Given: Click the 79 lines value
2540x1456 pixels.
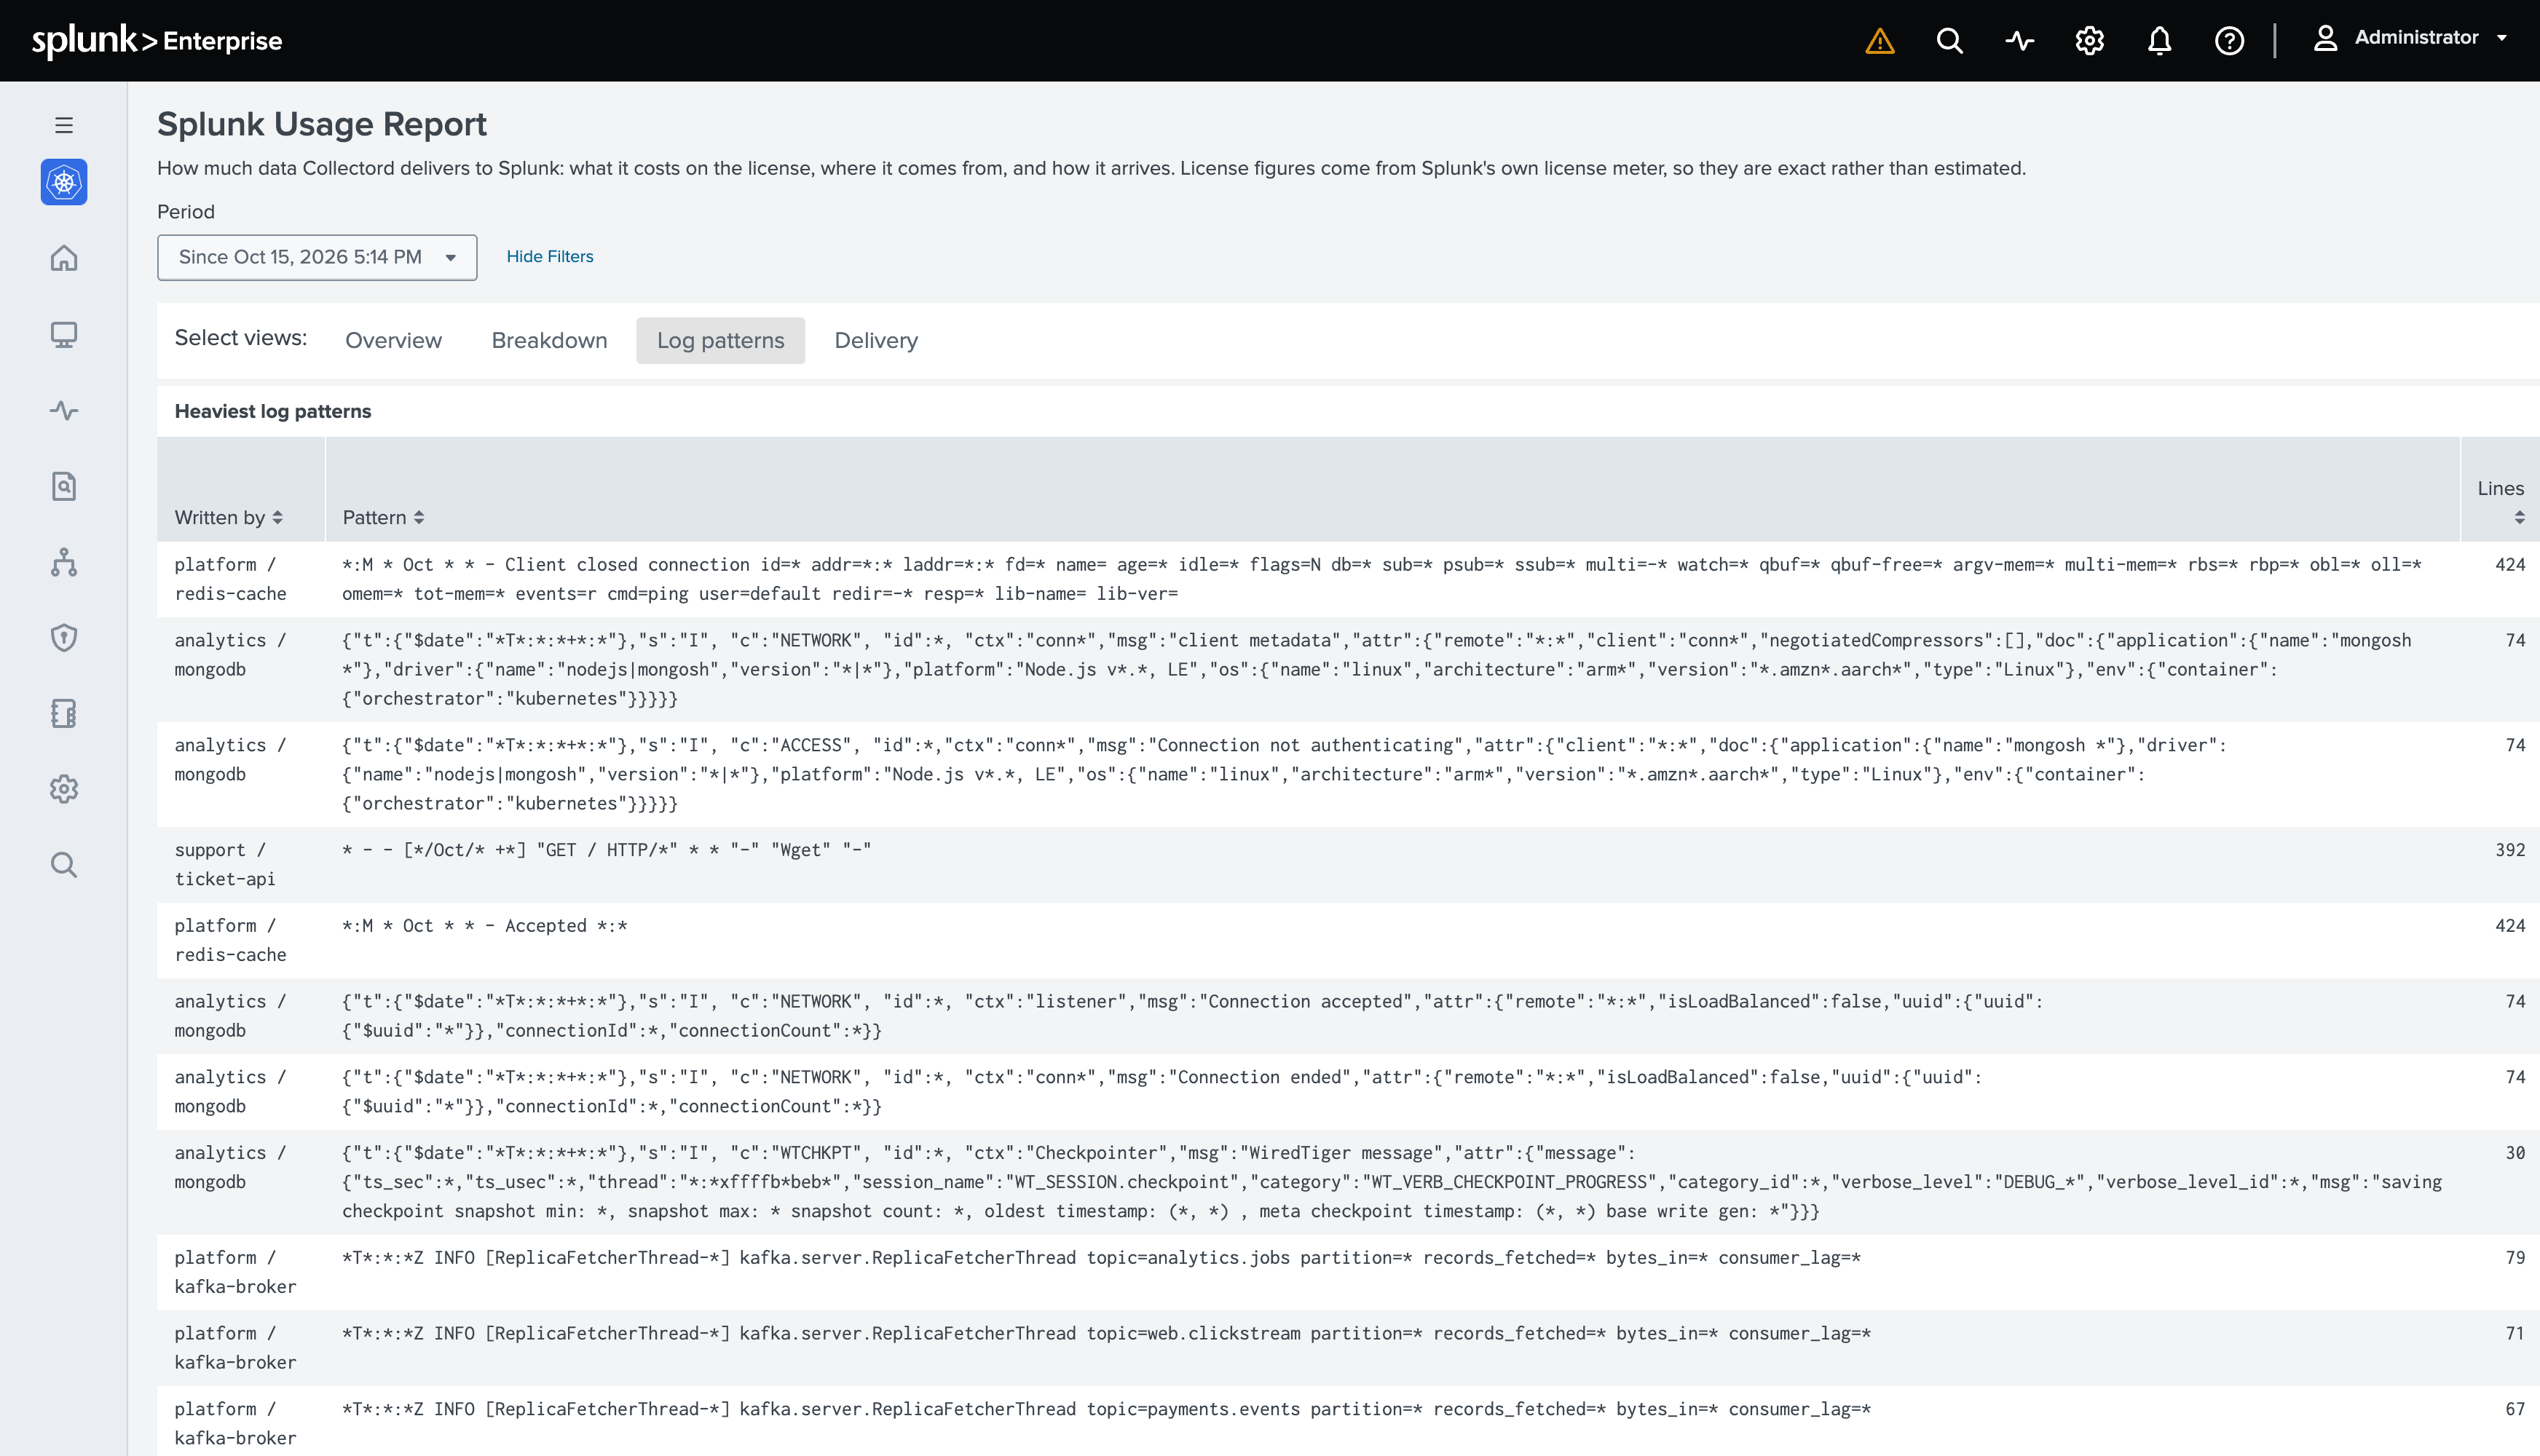Looking at the screenshot, I should (2515, 1258).
